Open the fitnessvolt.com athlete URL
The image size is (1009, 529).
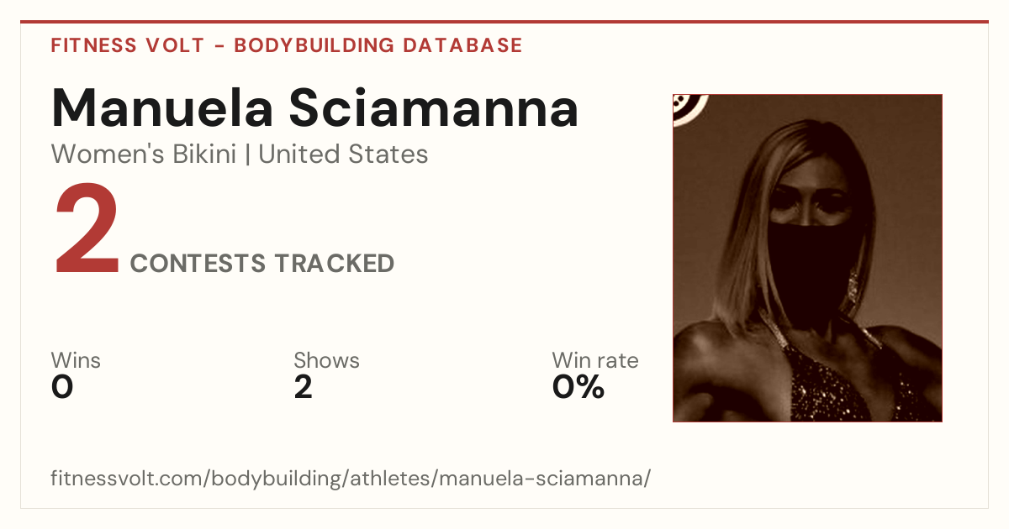coord(351,479)
